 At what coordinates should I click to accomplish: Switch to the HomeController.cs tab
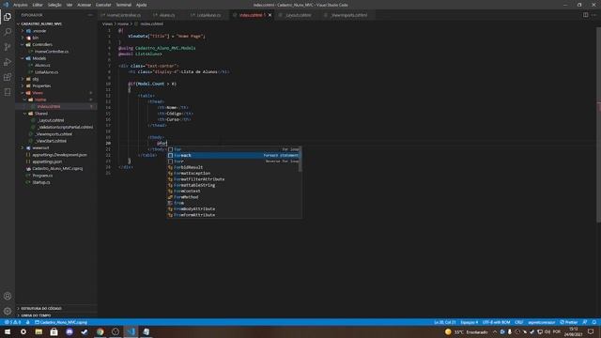[x=123, y=15]
